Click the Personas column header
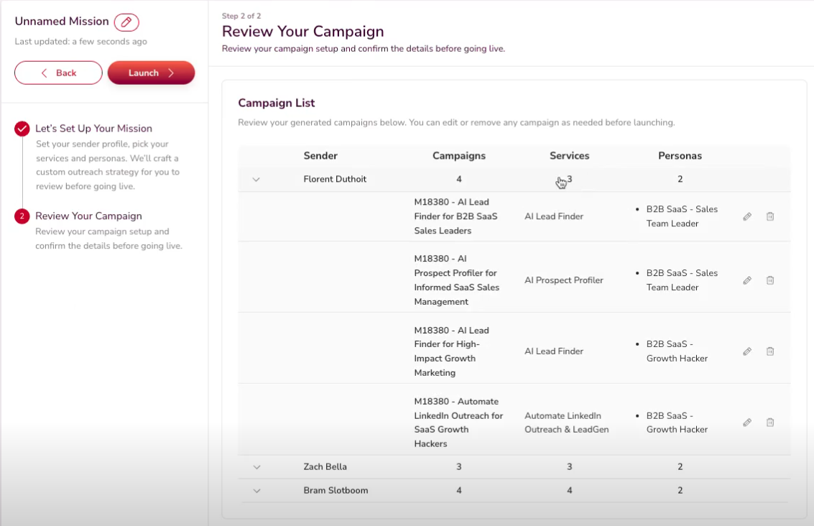Viewport: 814px width, 526px height. [x=680, y=156]
